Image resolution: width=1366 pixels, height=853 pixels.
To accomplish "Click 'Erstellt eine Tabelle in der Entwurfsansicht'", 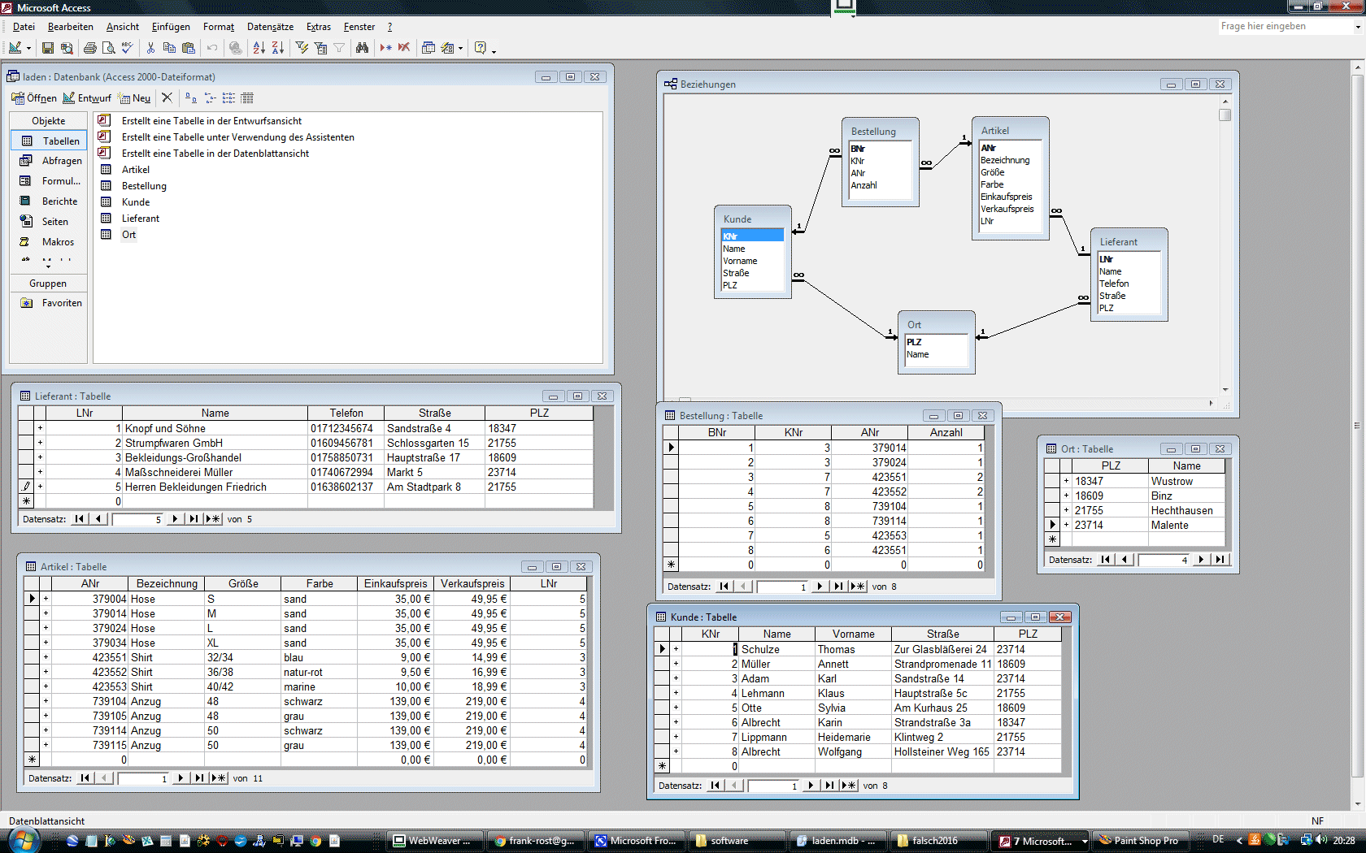I will 211,121.
